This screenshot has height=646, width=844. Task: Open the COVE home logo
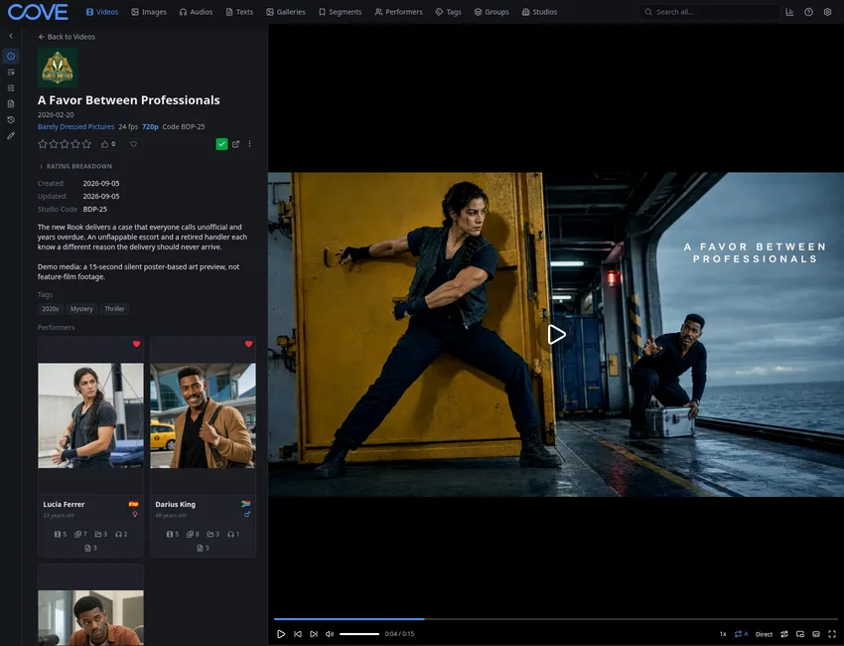(x=38, y=12)
